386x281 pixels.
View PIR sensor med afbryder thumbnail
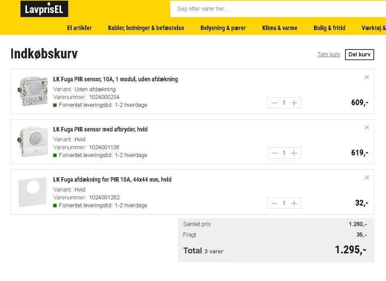33,142
